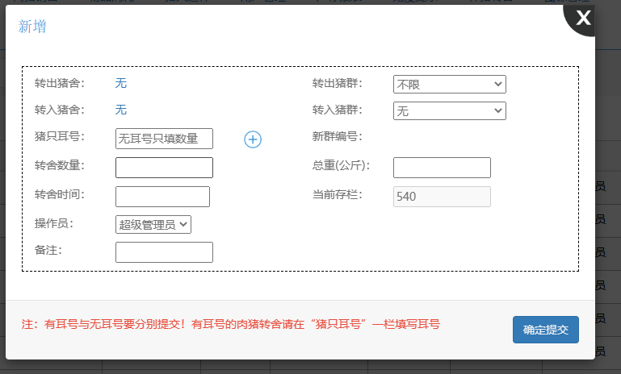Screen dimensions: 621x374
Task: Click the 总重(公斤) input field
Action: pos(442,167)
